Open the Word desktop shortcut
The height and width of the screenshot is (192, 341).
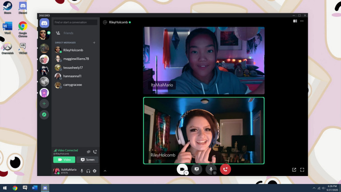[x=8, y=28]
